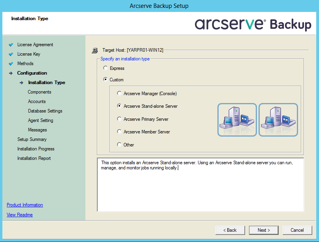
Task: Select the Express installation type
Action: (105, 68)
